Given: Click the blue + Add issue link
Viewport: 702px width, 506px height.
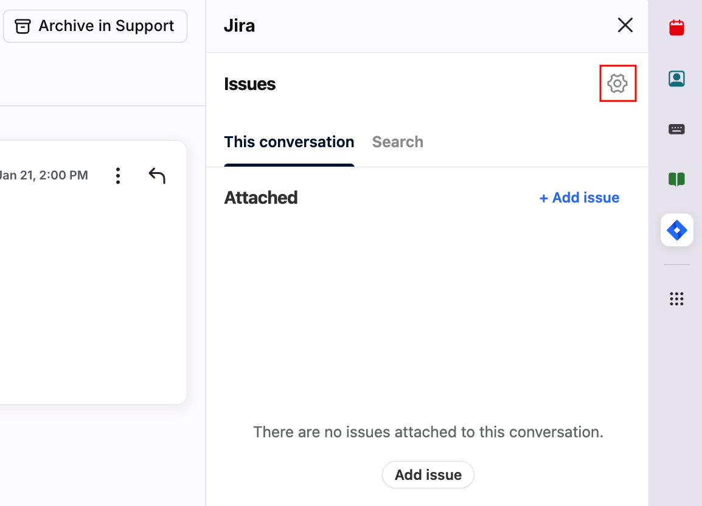Looking at the screenshot, I should 579,198.
